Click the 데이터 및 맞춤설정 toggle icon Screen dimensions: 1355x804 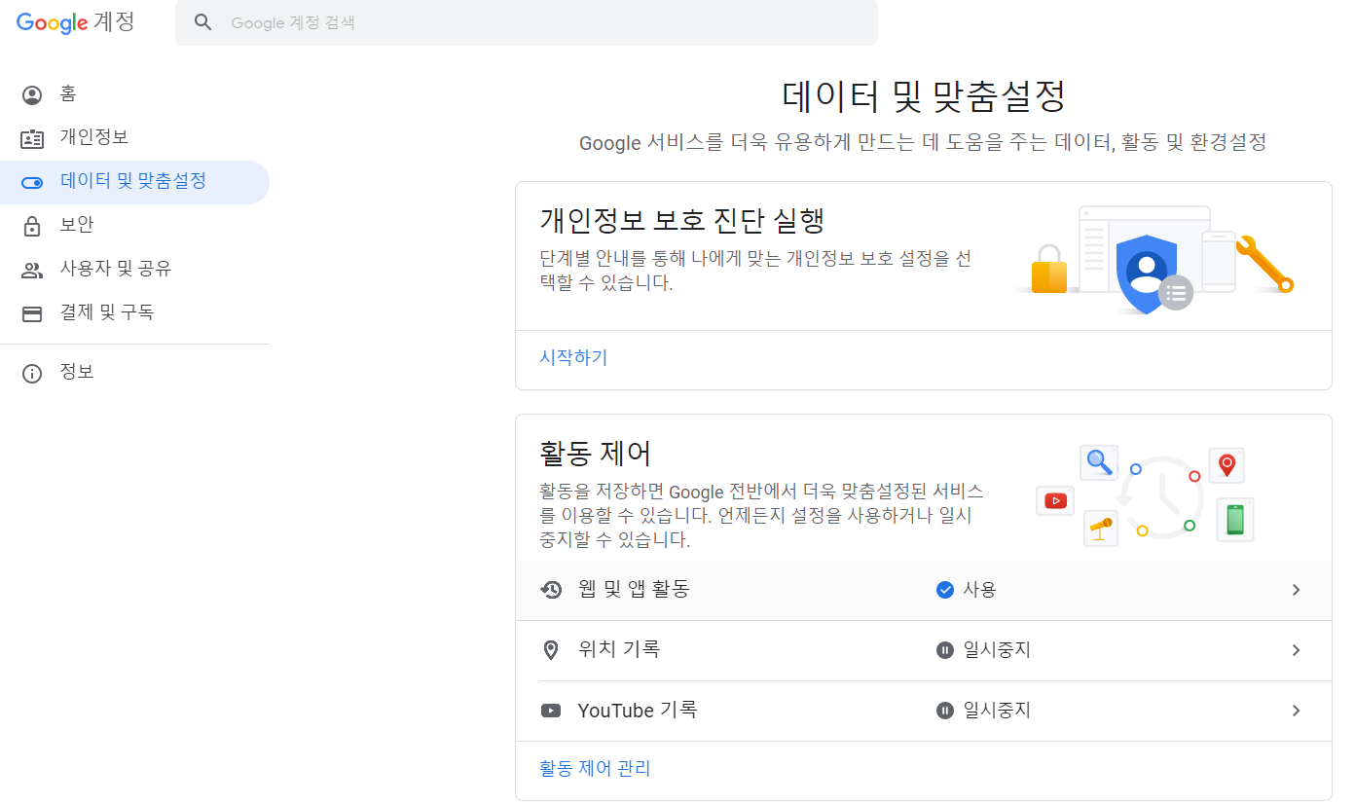(32, 183)
